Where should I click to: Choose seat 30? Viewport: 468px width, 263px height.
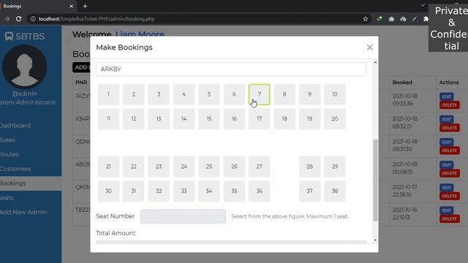[x=108, y=191]
